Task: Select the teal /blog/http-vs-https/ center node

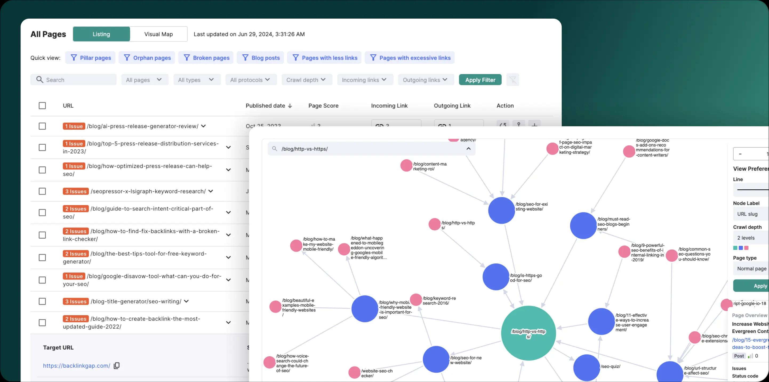Action: (x=528, y=333)
